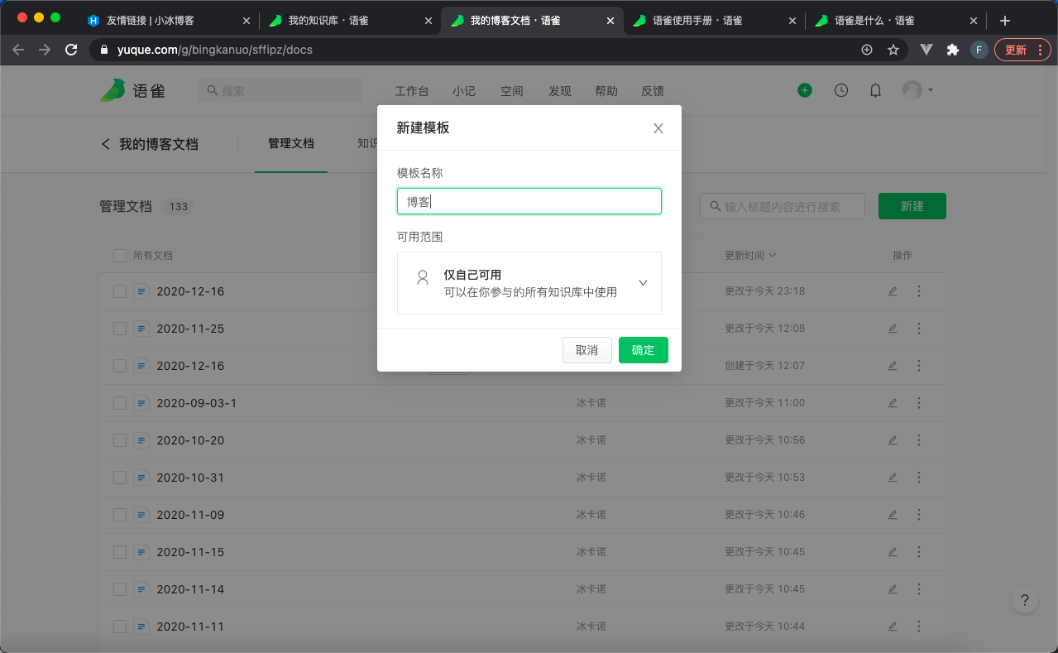
Task: Check the 2020-09-03-1 row checkbox
Action: pos(120,403)
